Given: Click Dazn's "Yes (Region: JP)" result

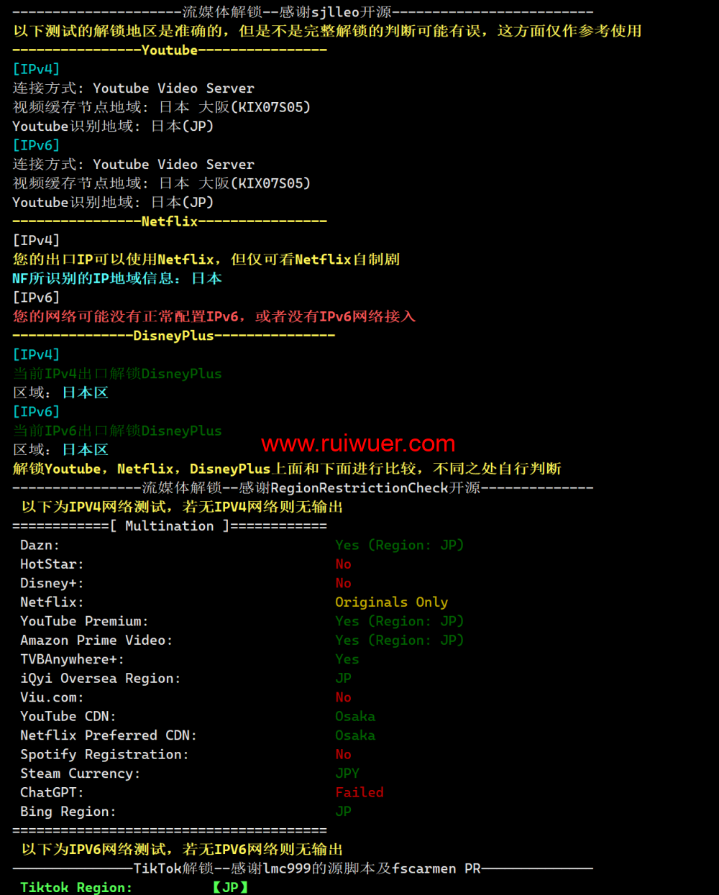Looking at the screenshot, I should [x=399, y=545].
